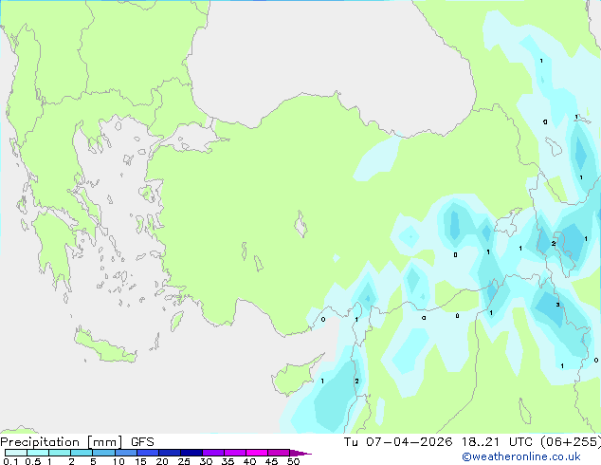Click the "20" legend scale label

click(162, 461)
